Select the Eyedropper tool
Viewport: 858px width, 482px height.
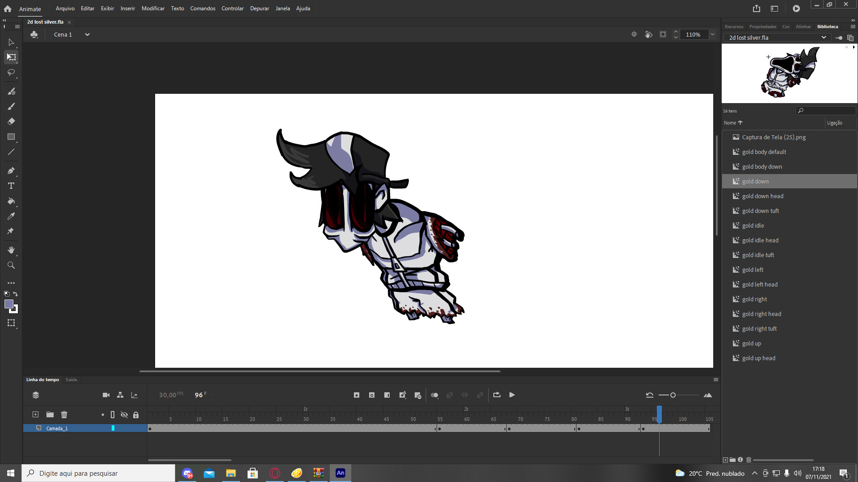coord(11,216)
